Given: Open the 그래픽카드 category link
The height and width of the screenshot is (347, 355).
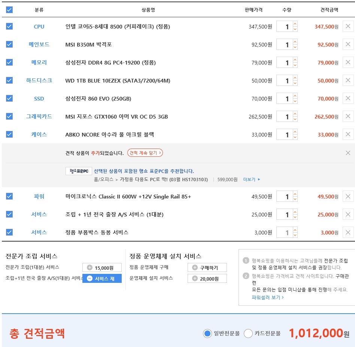Looking at the screenshot, I should [x=39, y=116].
